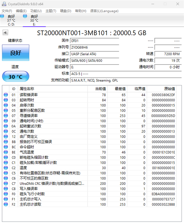This screenshot has width=184, height=224.
Task: Click status orb in row F2 主机总计读取
Action: [6, 204]
